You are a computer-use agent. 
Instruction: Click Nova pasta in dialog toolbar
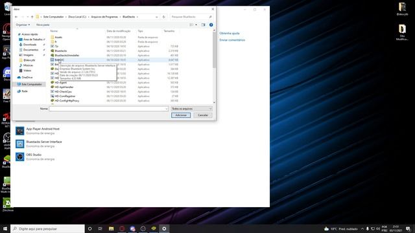tap(43, 25)
